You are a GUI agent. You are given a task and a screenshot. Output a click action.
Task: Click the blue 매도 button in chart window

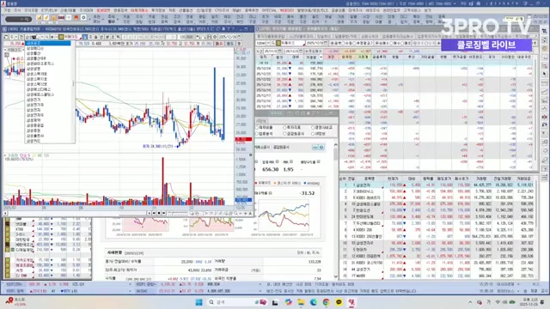coord(229,44)
